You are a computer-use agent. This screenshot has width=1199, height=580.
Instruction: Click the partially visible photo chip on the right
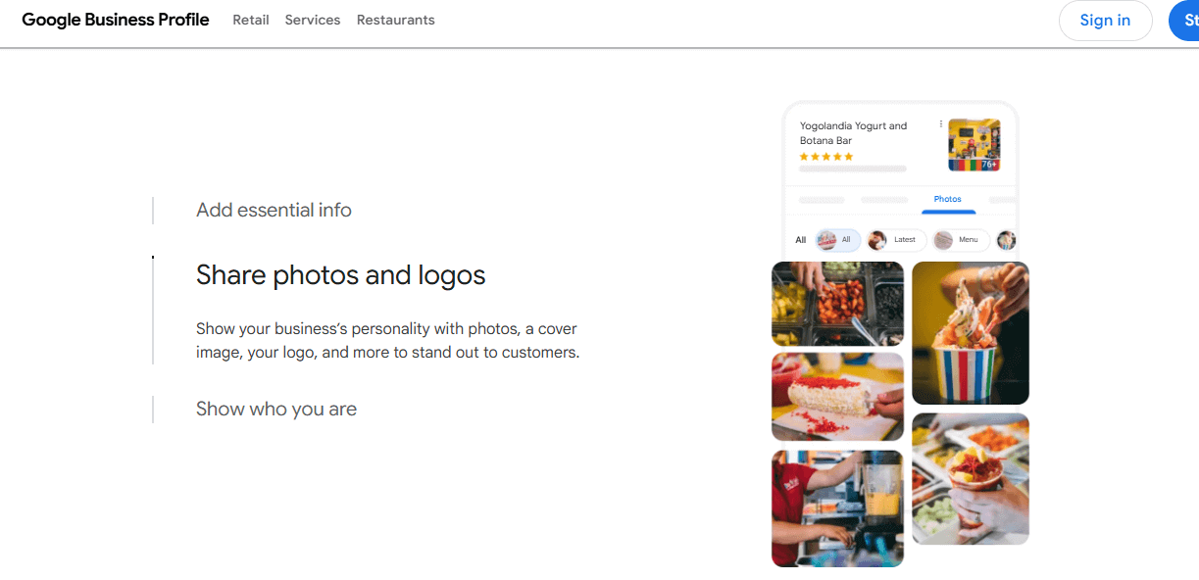pos(1006,240)
